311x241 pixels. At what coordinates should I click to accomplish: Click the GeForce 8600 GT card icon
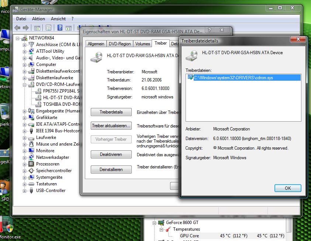coord(161,223)
